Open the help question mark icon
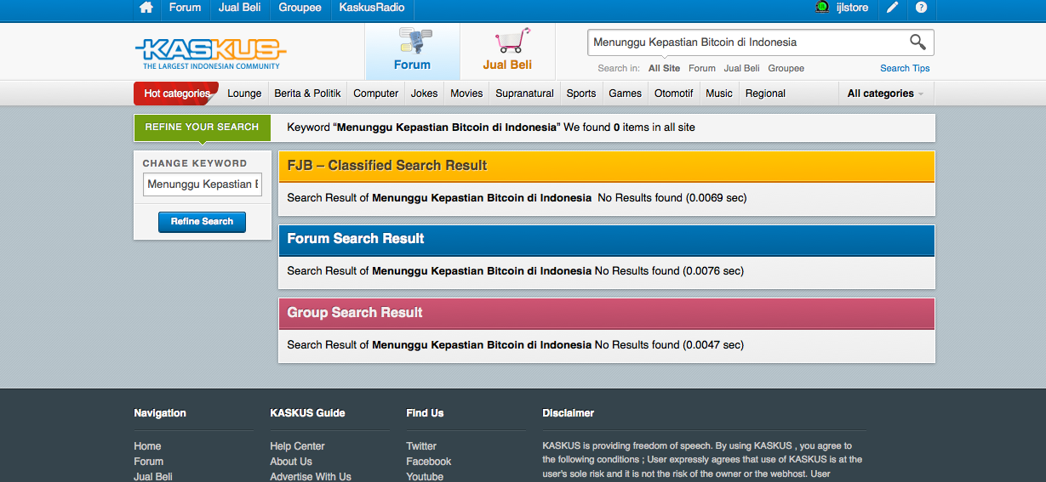This screenshot has height=482, width=1046. (x=921, y=8)
